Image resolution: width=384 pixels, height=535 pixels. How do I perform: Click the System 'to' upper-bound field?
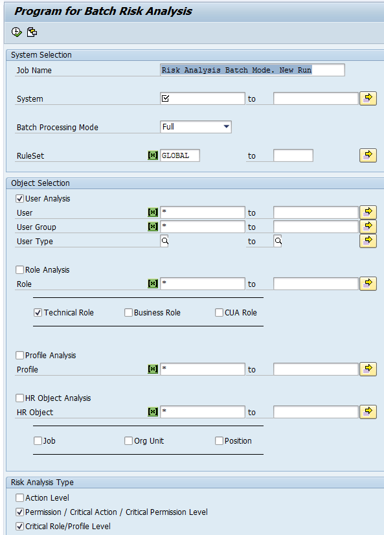pos(316,98)
